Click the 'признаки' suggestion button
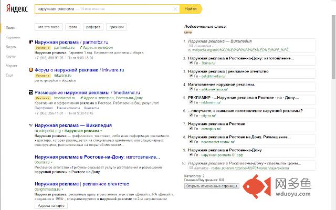The height and width of the screenshot is (210, 336). tap(117, 27)
